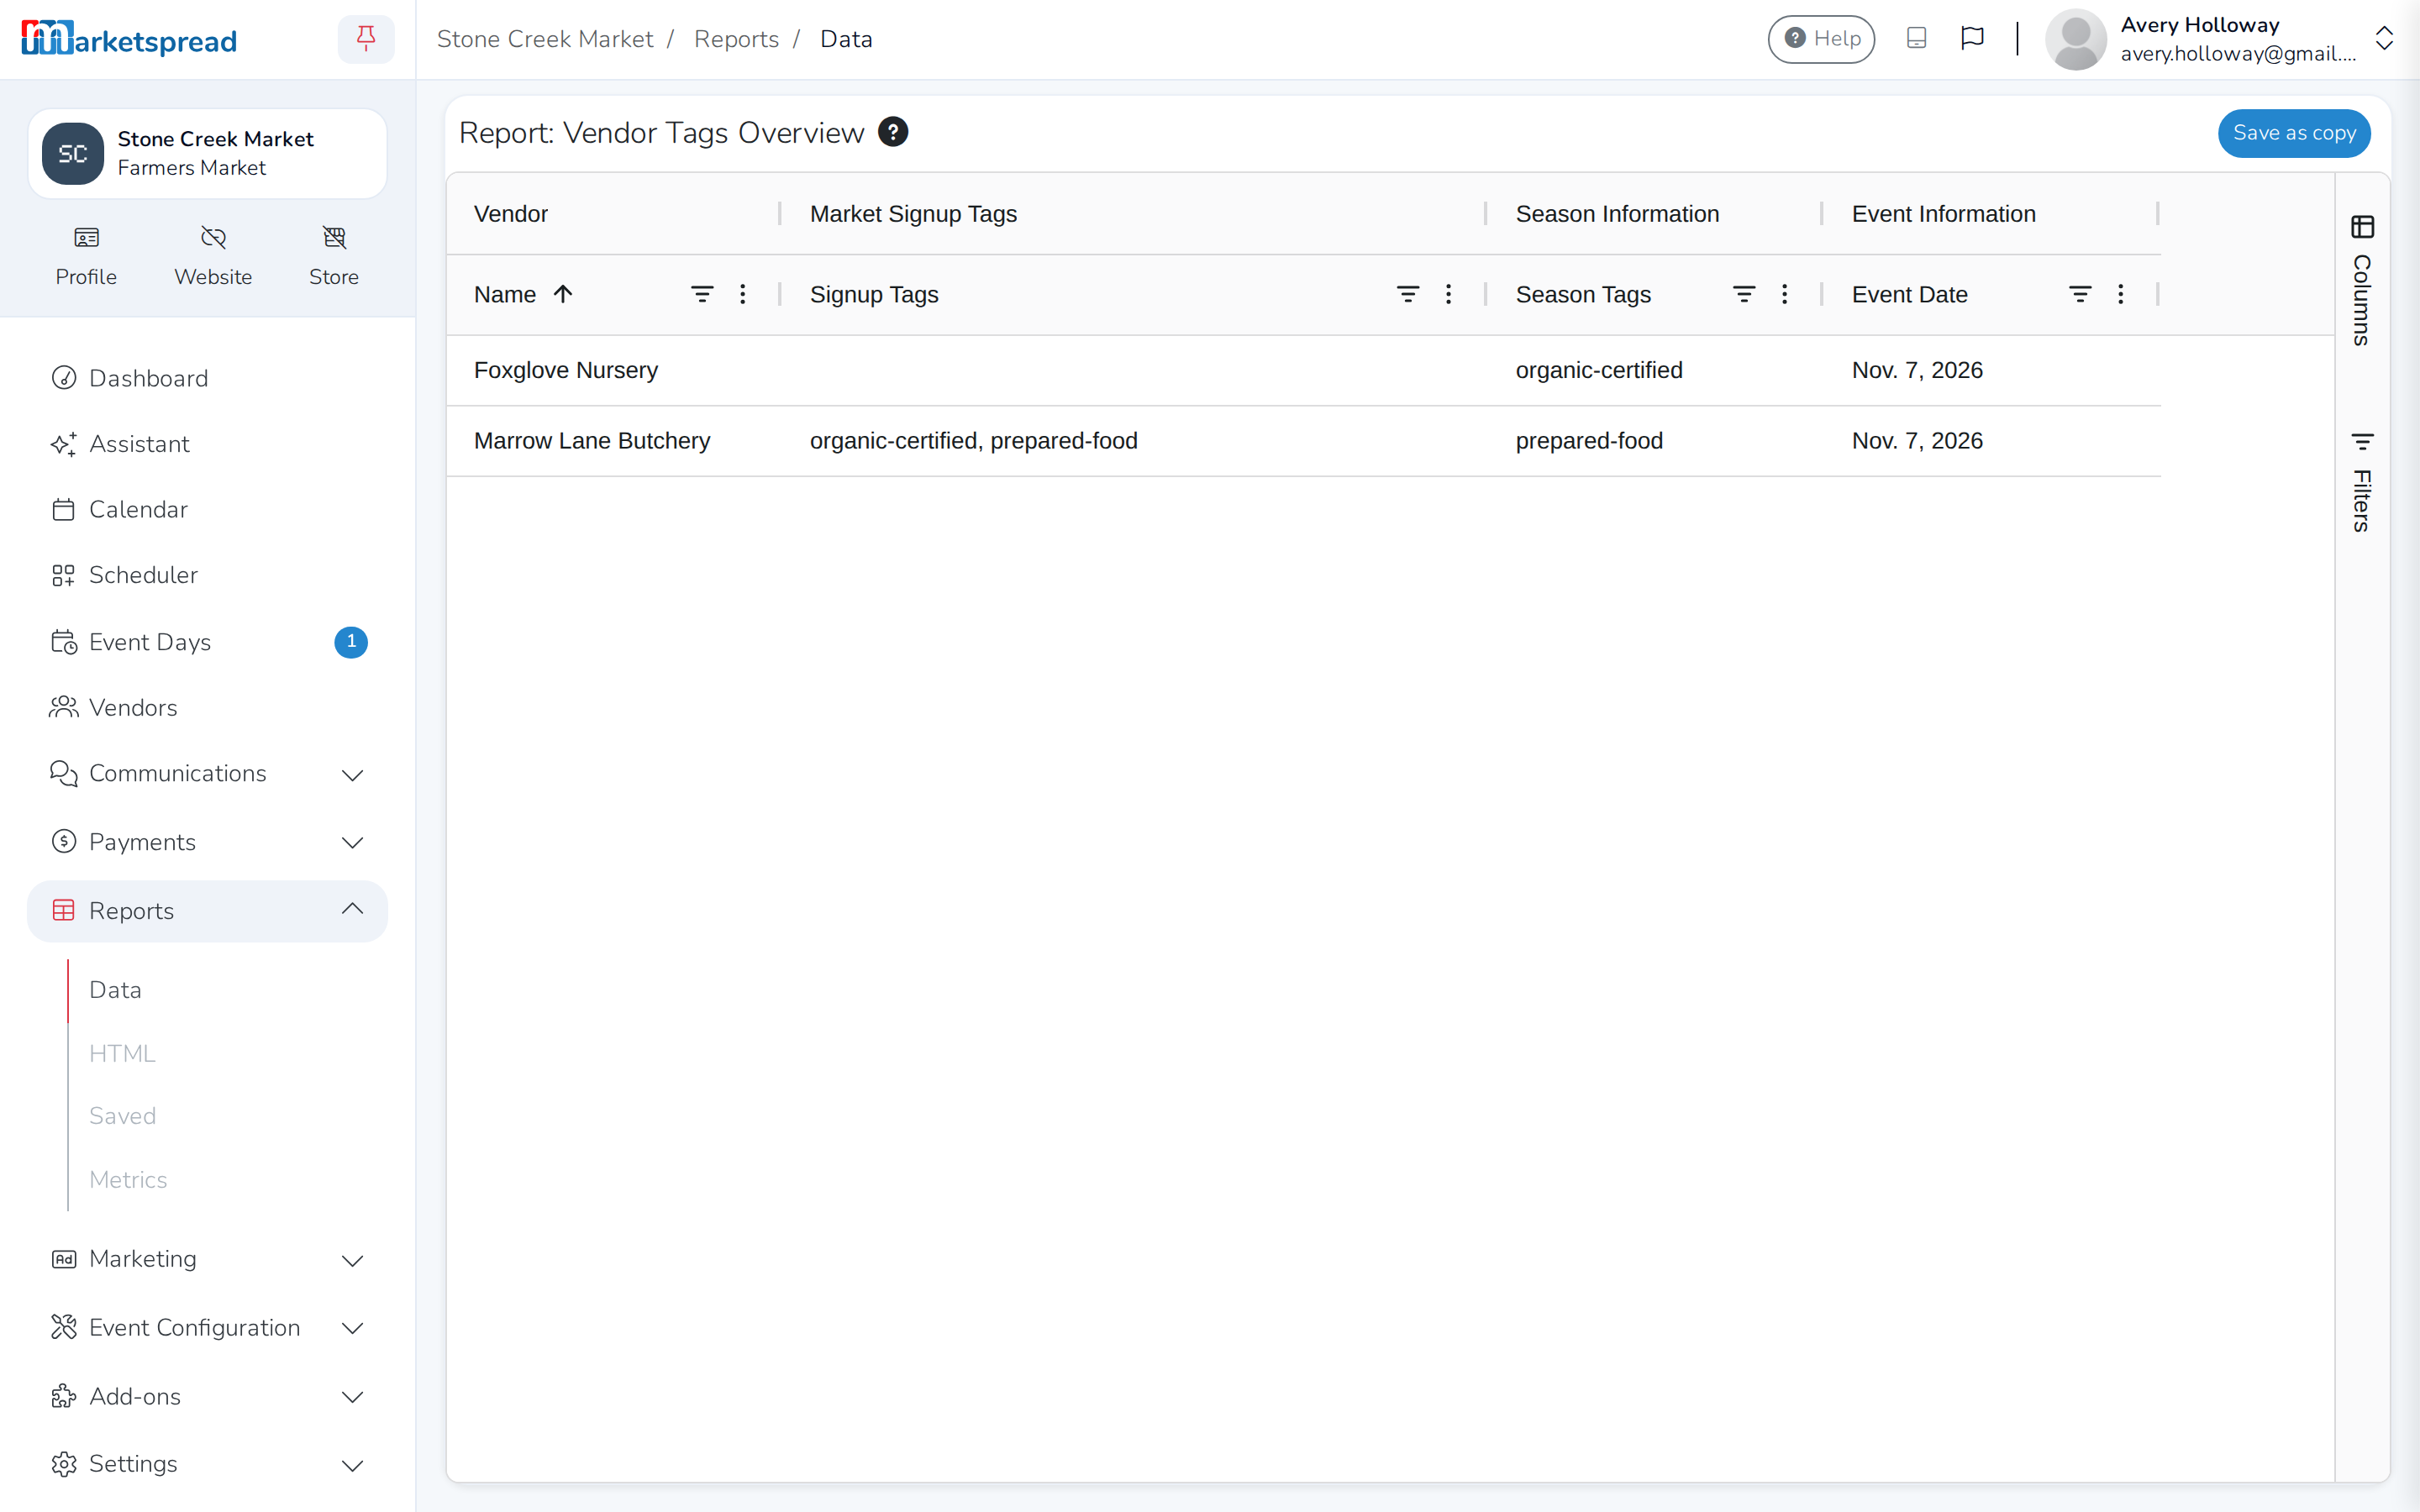This screenshot has width=2420, height=1512.
Task: Click the flag icon in header
Action: (x=1972, y=39)
